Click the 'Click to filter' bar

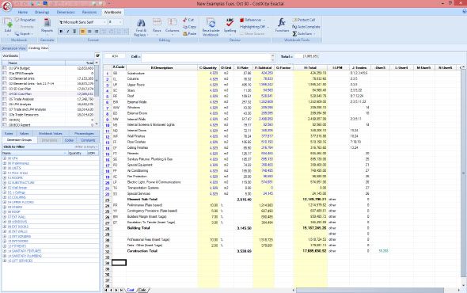pos(50,147)
